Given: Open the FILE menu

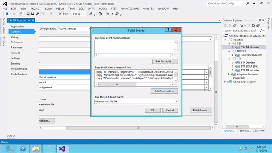Looking at the screenshot, I should click(5, 8).
